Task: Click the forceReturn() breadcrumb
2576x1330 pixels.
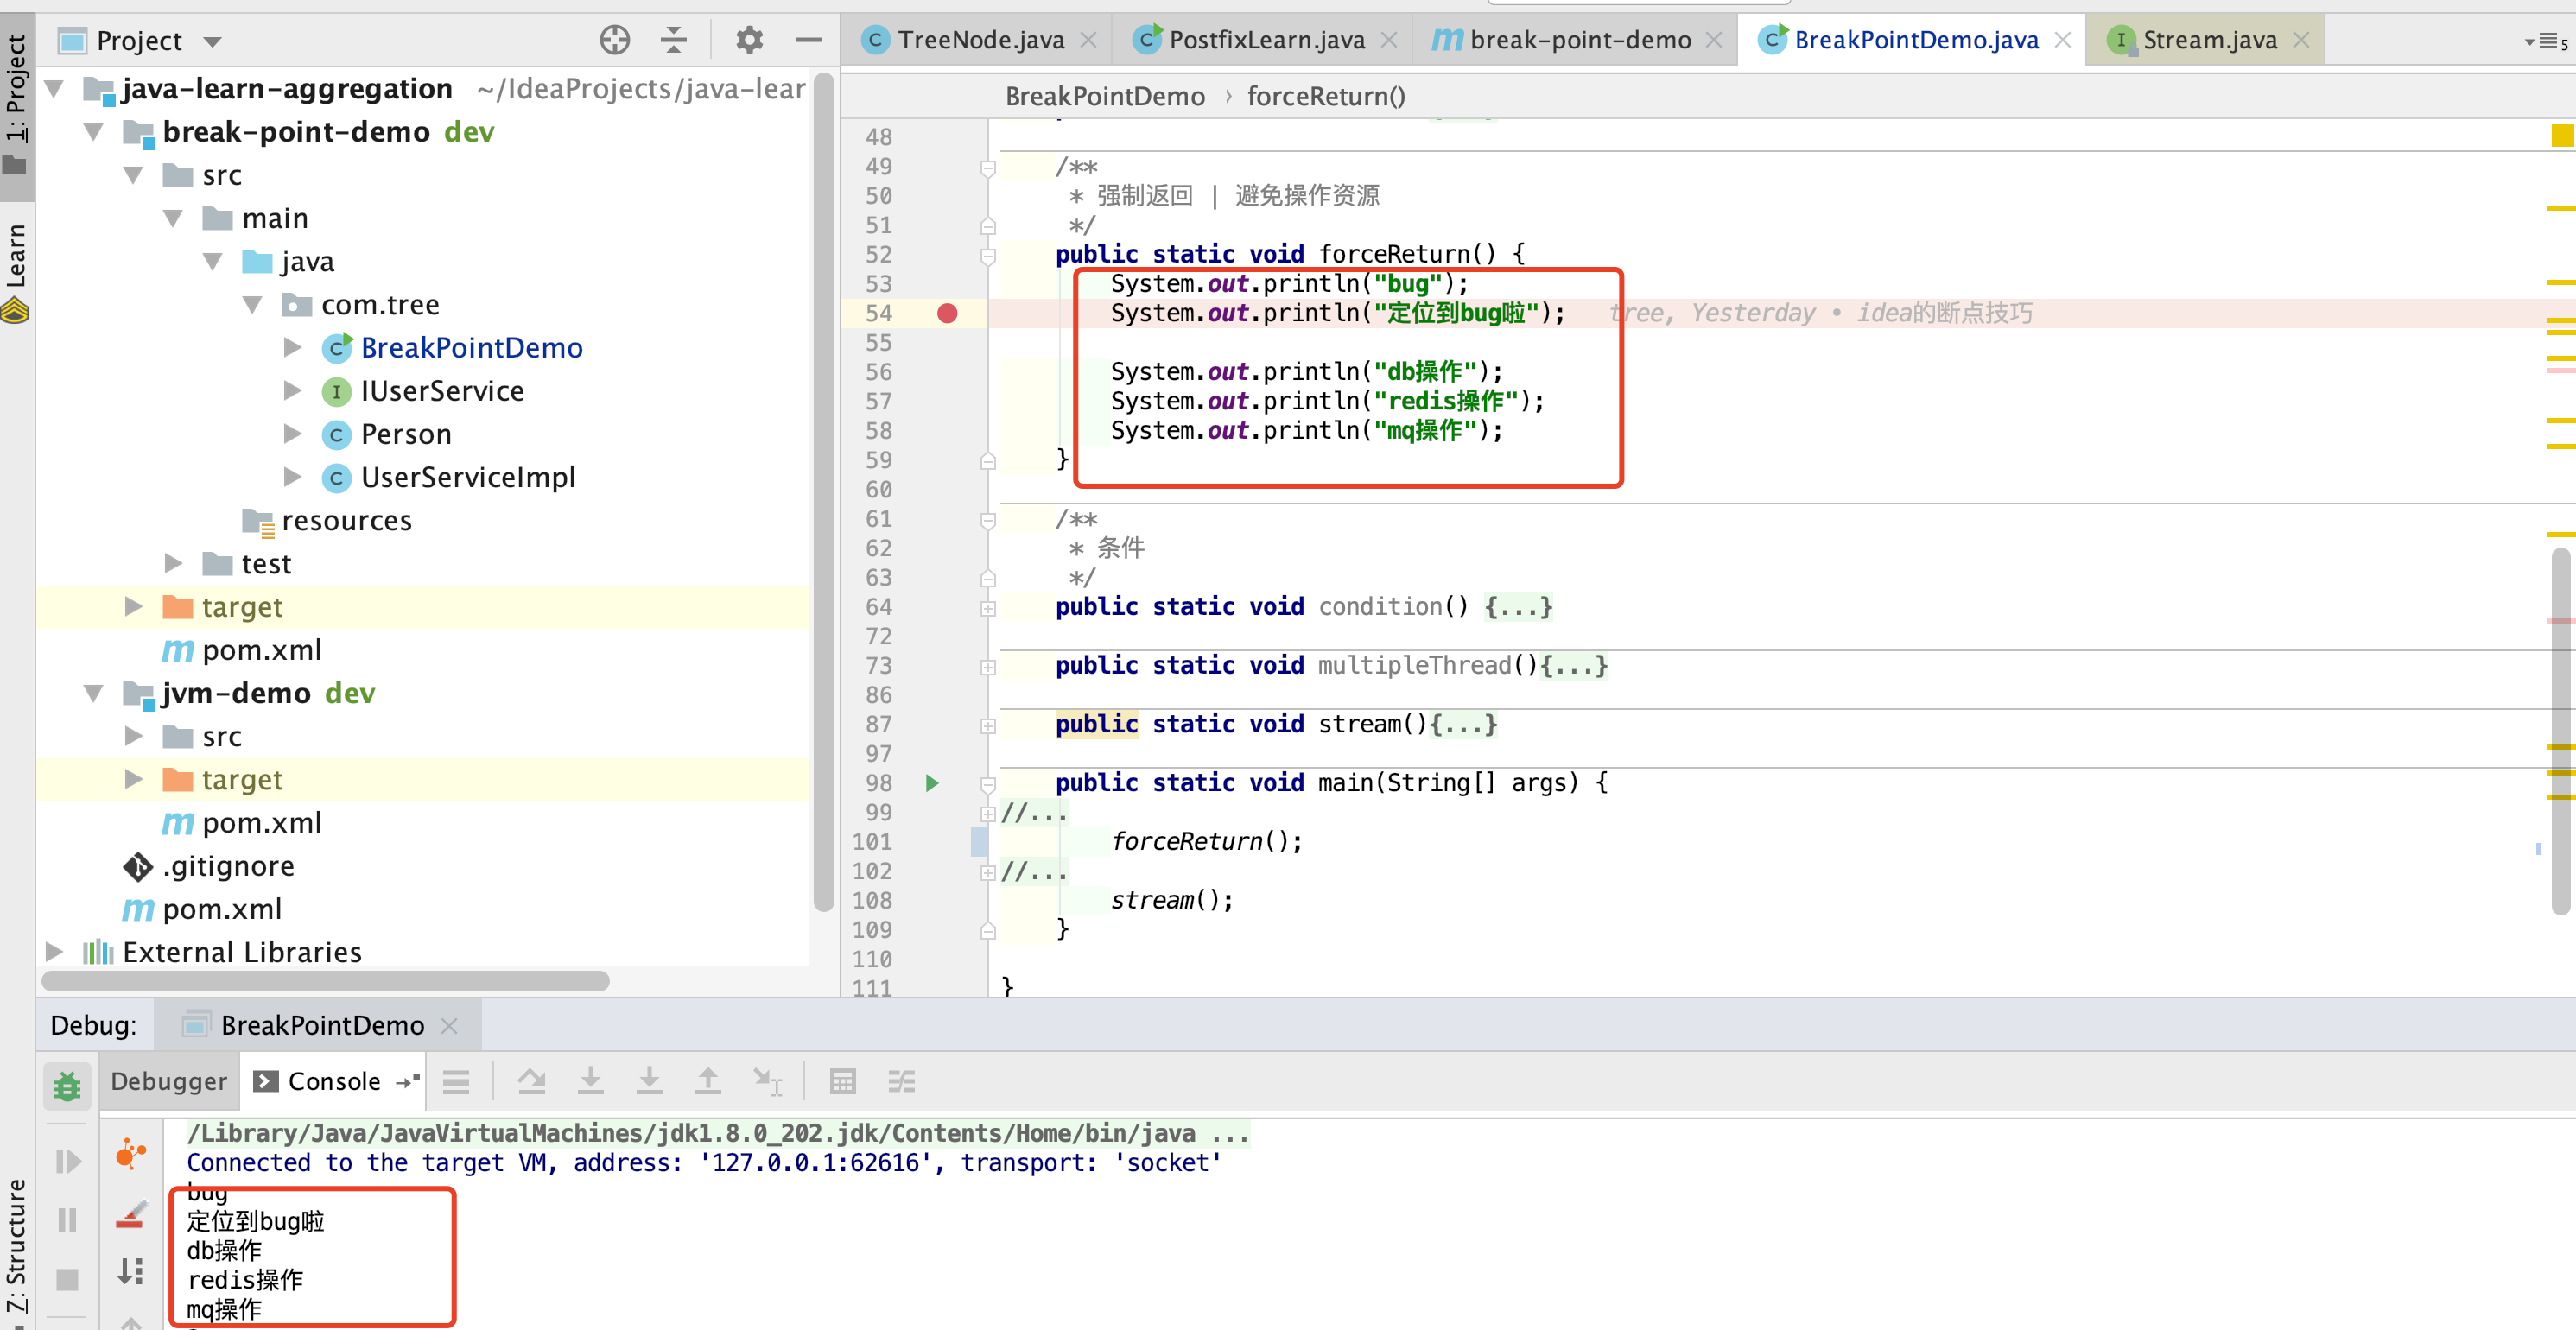Action: 1326,96
